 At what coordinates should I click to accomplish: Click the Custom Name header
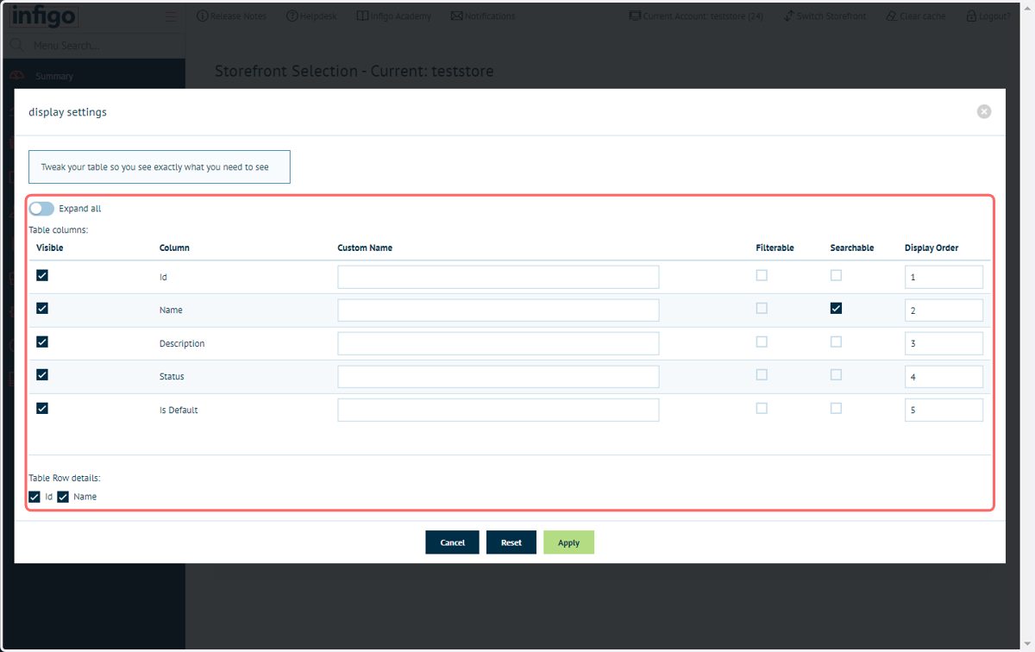click(x=365, y=248)
